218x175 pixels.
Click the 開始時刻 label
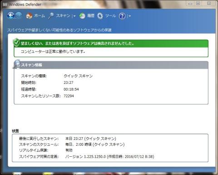(29, 82)
